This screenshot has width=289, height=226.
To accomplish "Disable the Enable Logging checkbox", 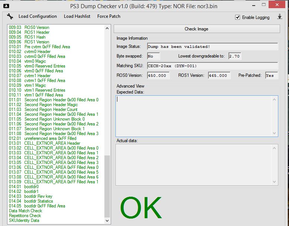I will 237,17.
